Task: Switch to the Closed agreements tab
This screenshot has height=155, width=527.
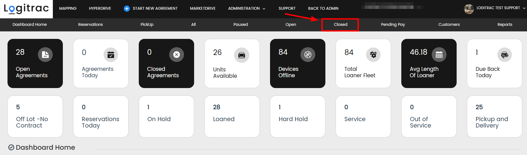Action: [340, 24]
